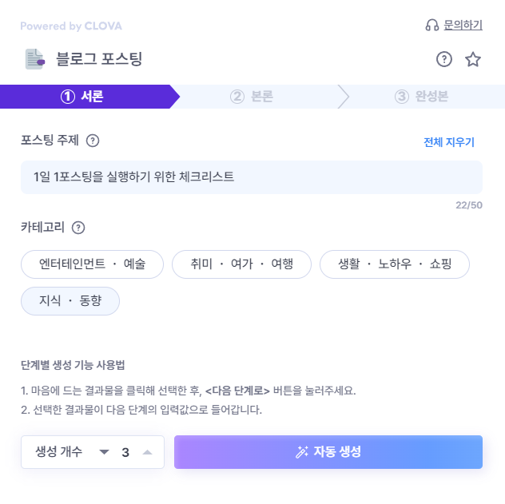505x504 pixels.
Task: Show help for 카테고리
Action: 78,228
